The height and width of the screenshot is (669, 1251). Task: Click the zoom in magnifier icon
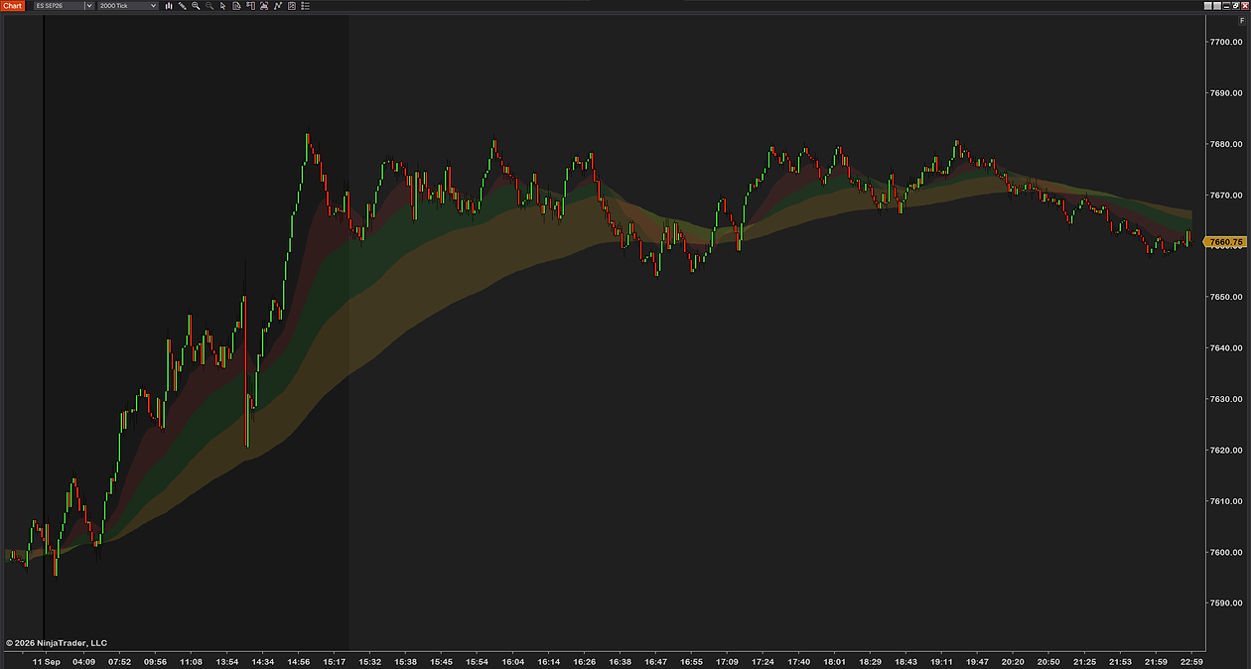click(196, 6)
